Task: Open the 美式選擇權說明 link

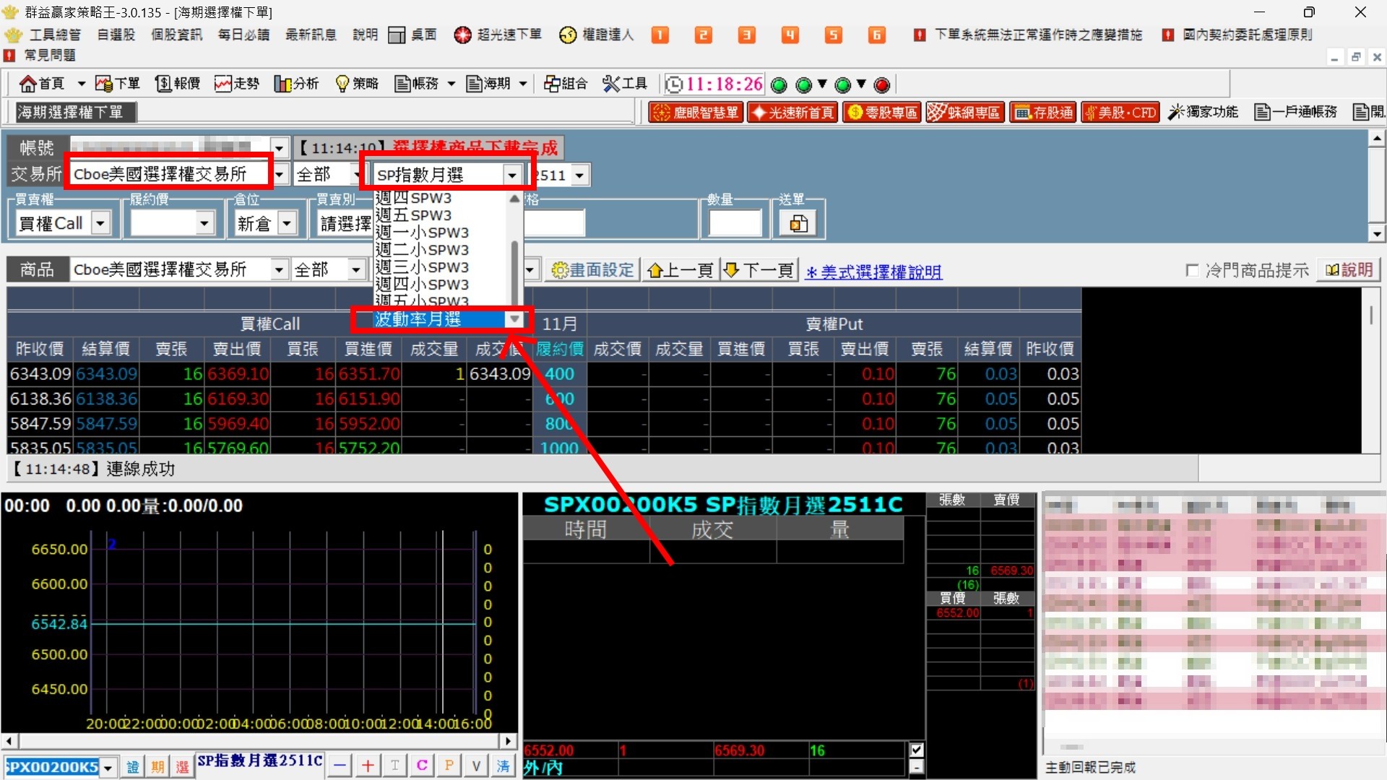Action: (873, 272)
